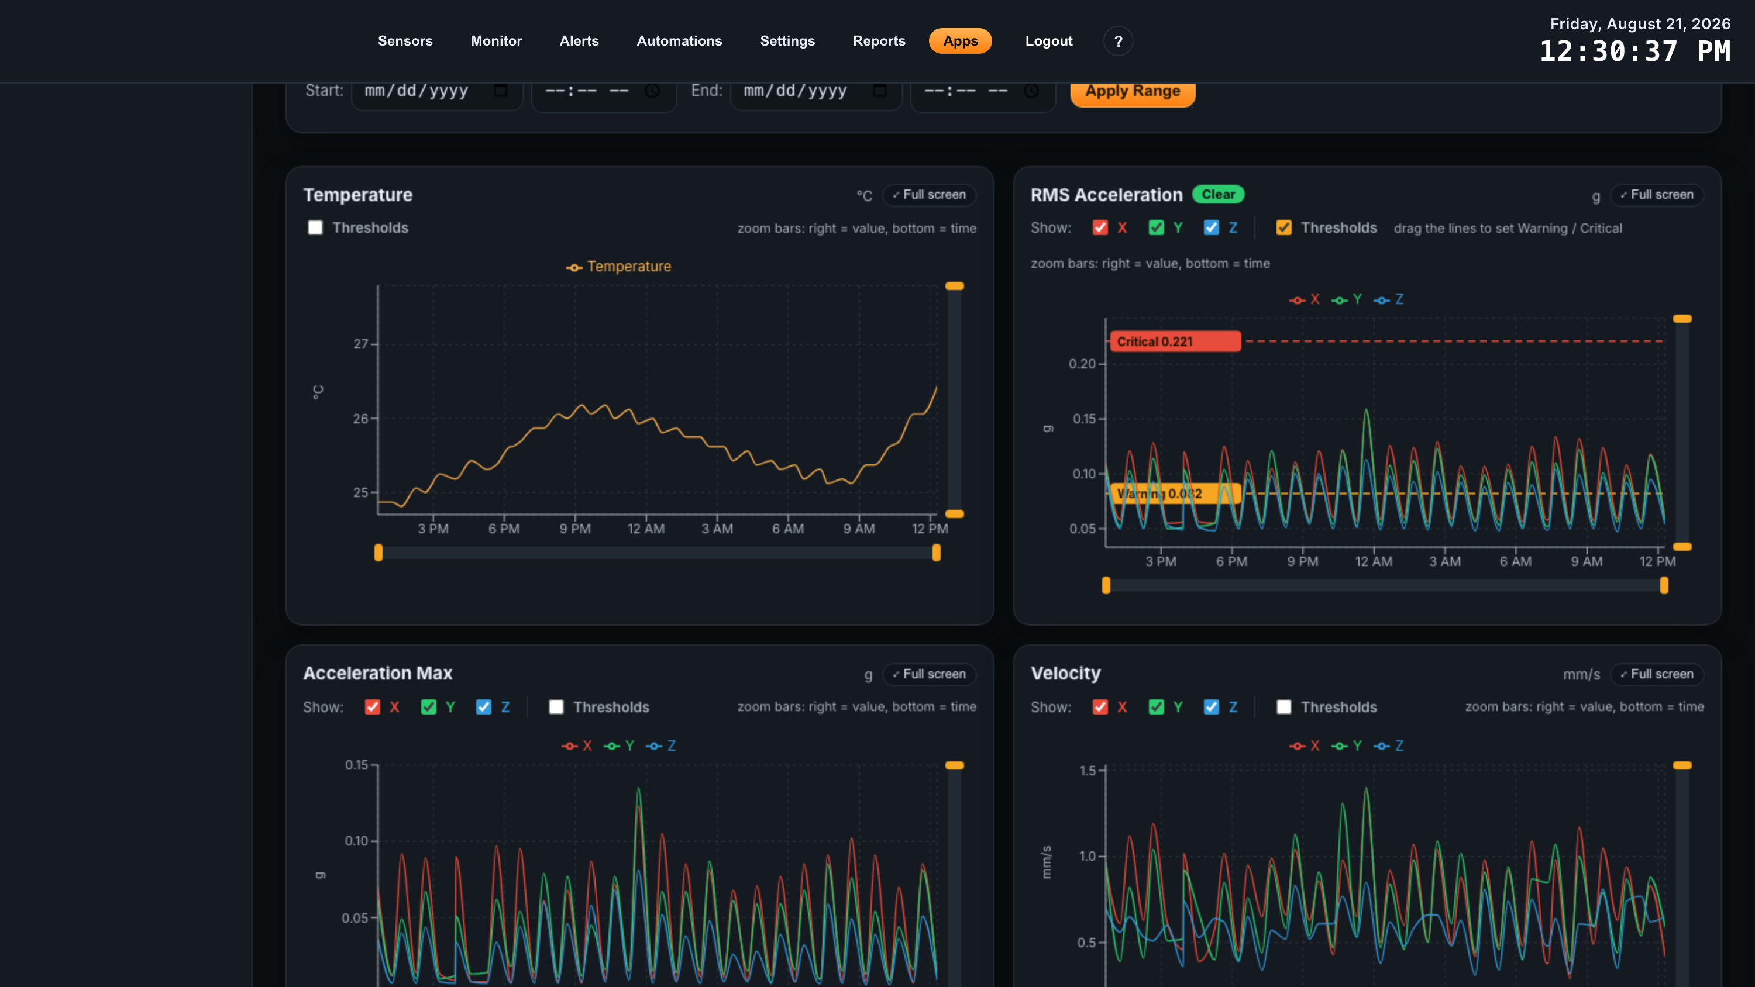The image size is (1755, 987).
Task: Click top handle of Acceleration Max value zoom bar
Action: (x=955, y=765)
